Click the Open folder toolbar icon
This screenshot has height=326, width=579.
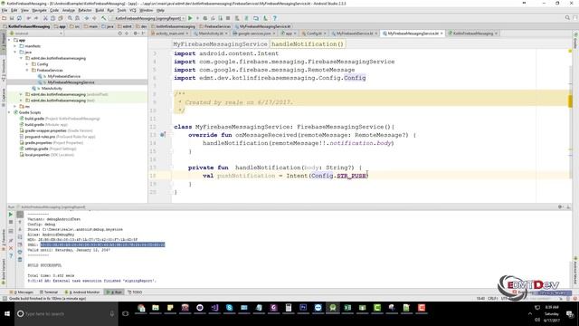(5, 18)
